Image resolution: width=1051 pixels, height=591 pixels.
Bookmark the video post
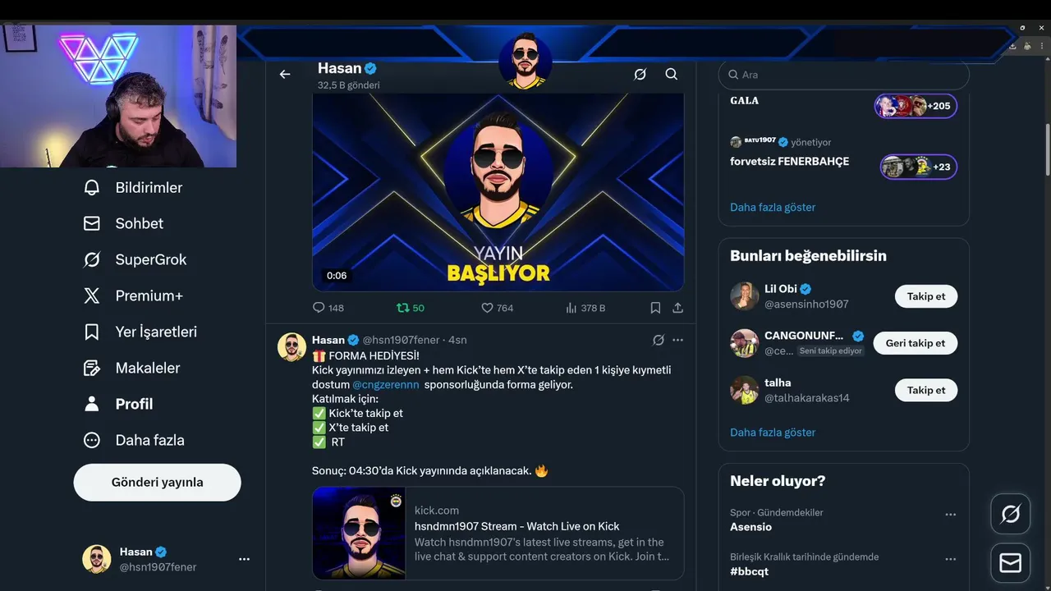655,308
